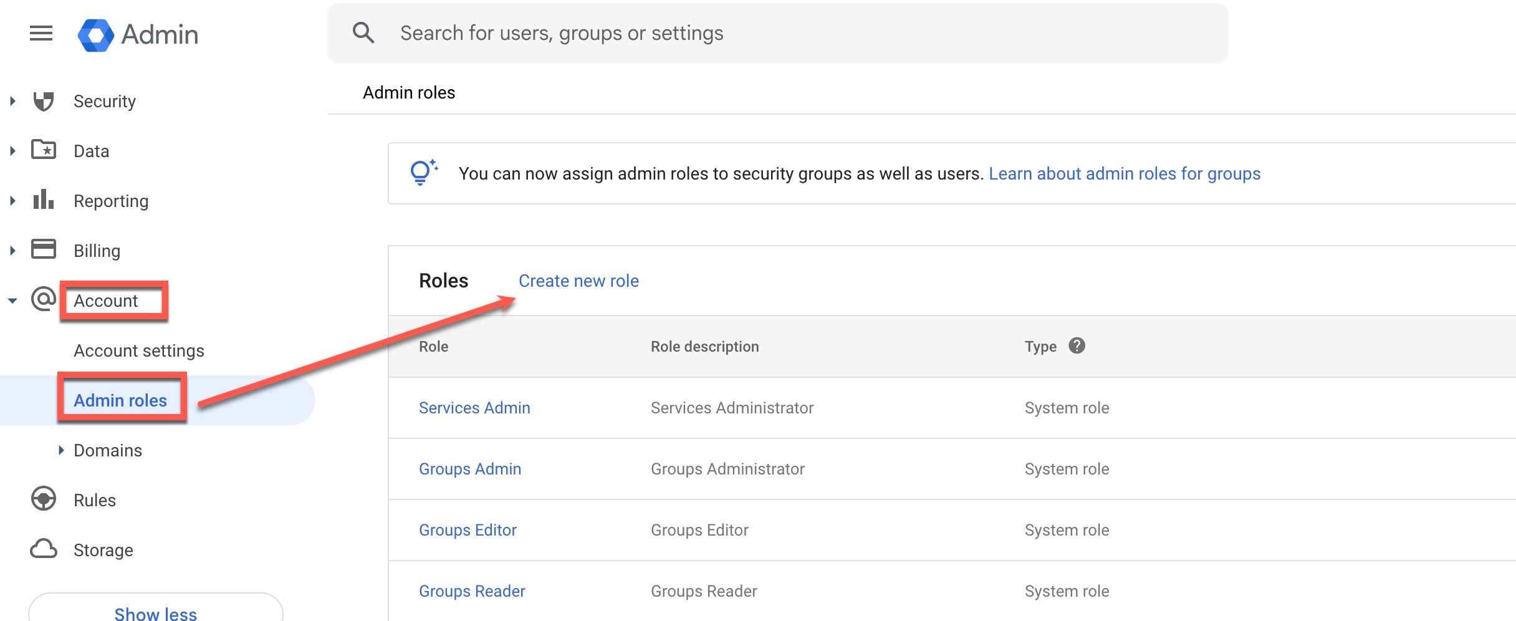Select Admin roles in sidebar
The width and height of the screenshot is (1516, 621).
coord(120,400)
